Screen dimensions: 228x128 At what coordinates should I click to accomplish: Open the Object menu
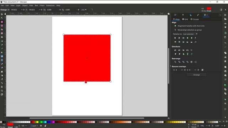(x=25, y=6)
